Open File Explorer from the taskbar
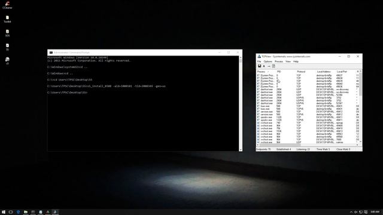Viewport: 383px width, 215px height. 26,212
